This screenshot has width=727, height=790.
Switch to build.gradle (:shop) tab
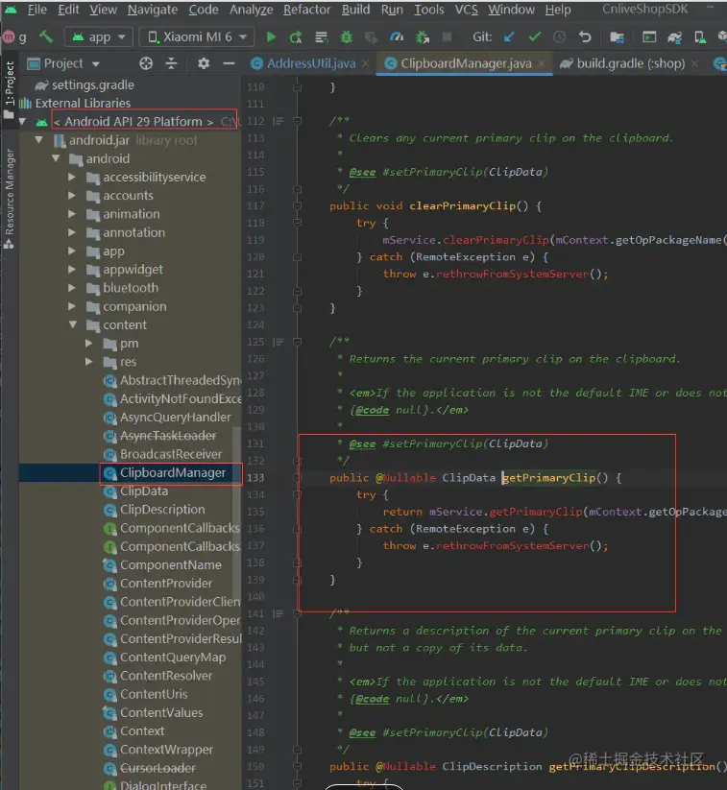coord(630,63)
